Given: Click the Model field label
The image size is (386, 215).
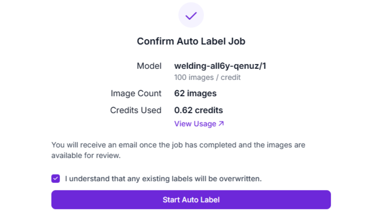Looking at the screenshot, I should (149, 66).
